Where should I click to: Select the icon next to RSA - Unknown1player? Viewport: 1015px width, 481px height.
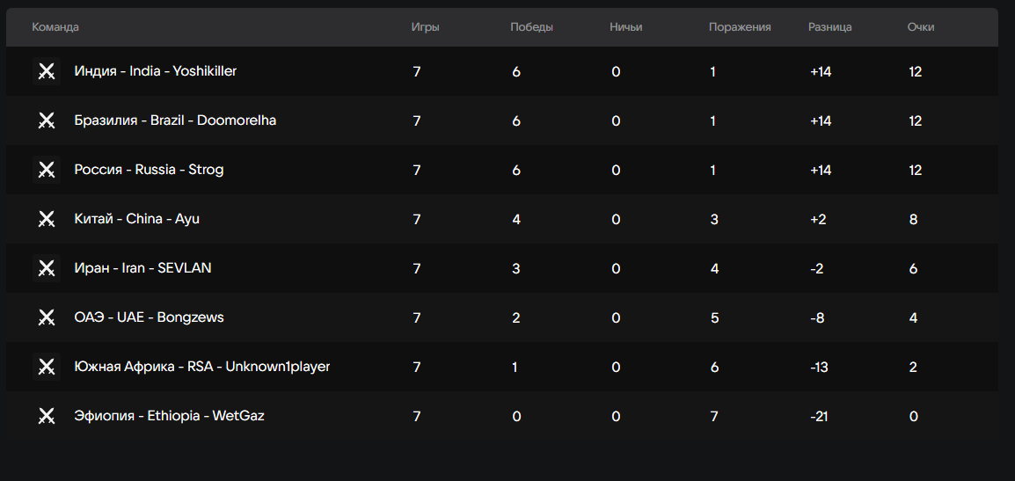pyautogui.click(x=46, y=367)
